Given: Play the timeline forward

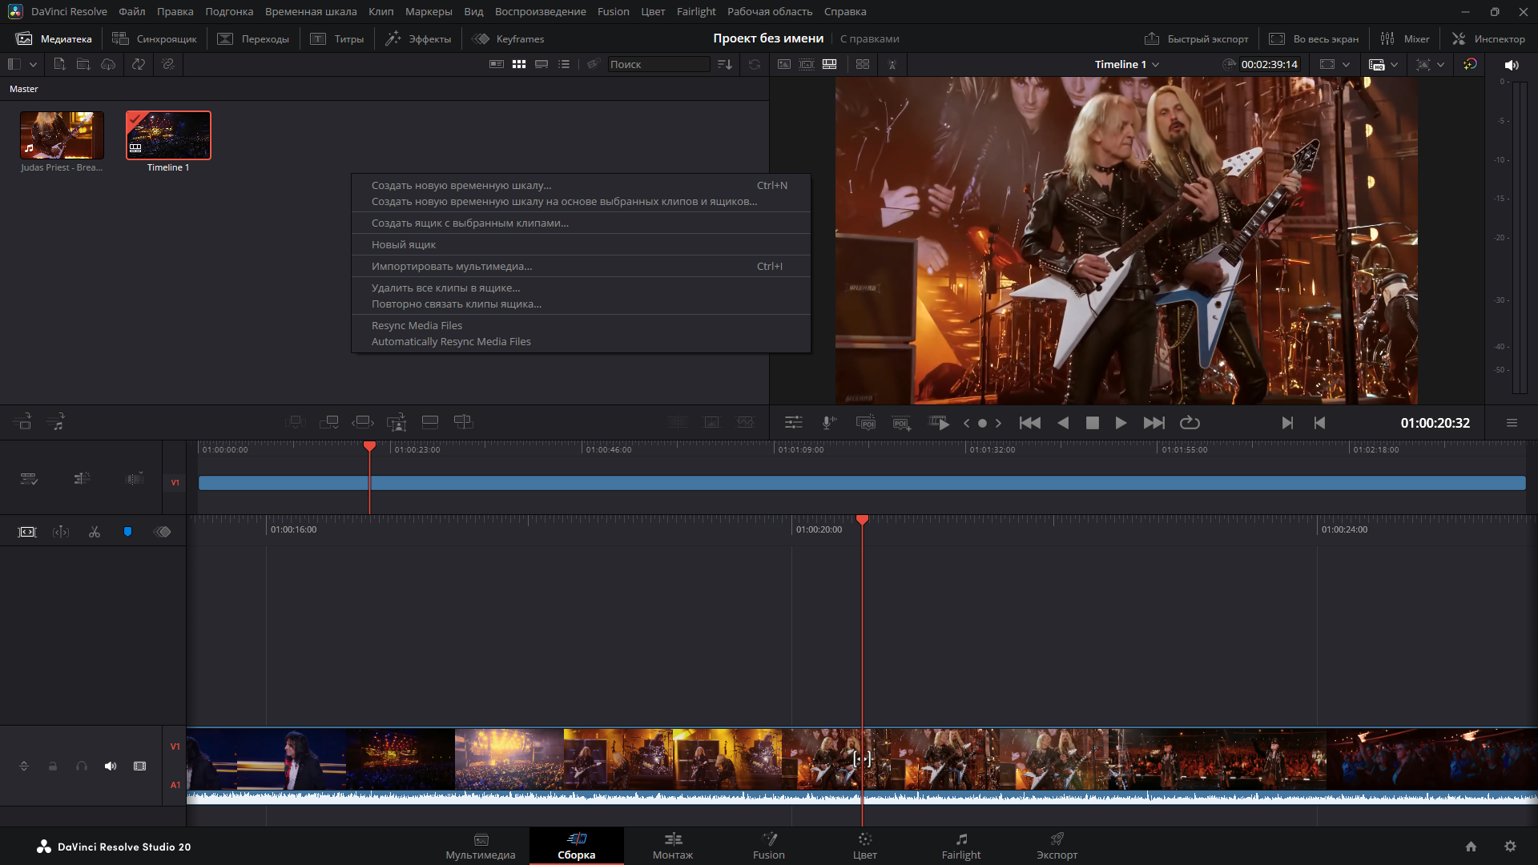Looking at the screenshot, I should pos(1121,423).
